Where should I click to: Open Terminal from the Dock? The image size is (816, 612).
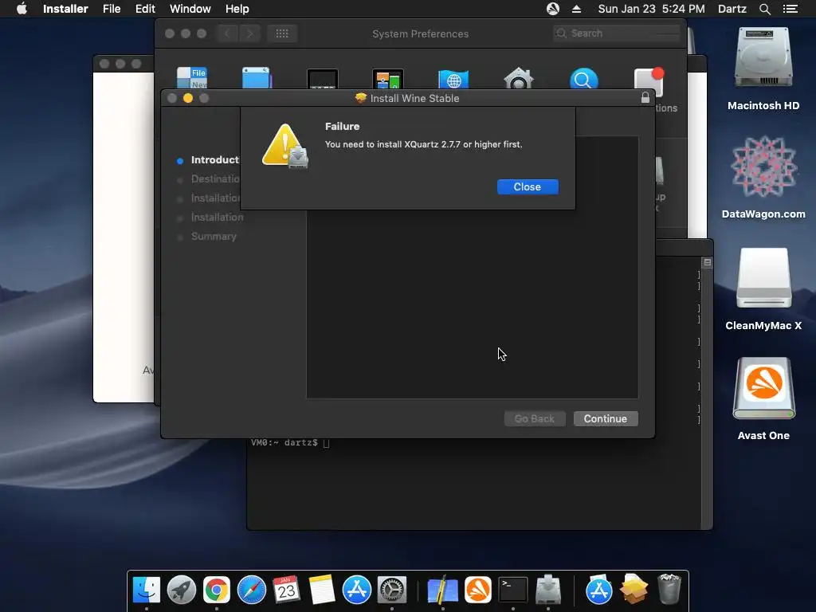click(513, 590)
